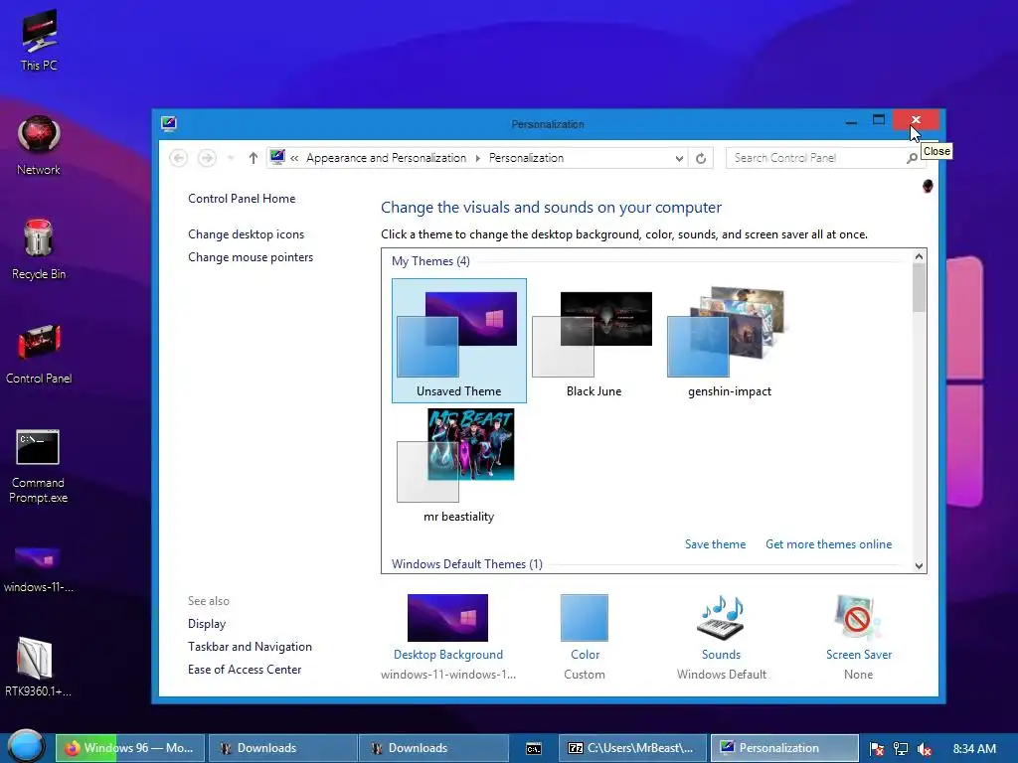Go forward in Personalization window
Screen dimensions: 1018x763
(x=207, y=158)
